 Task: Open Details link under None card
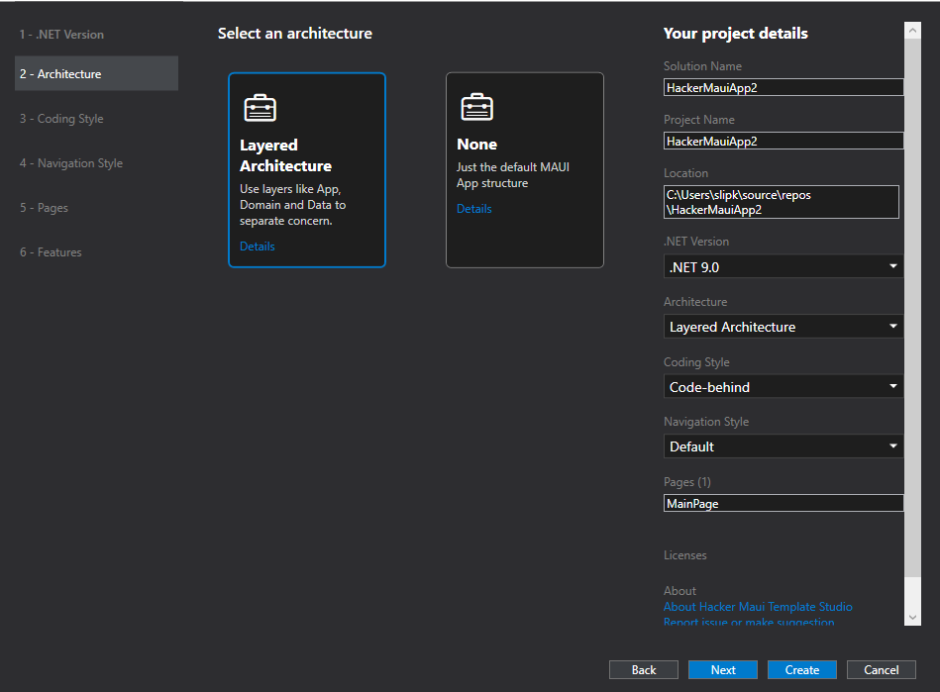473,209
